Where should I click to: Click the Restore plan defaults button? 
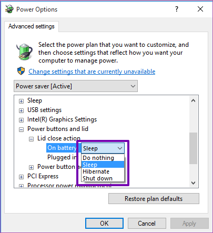point(154,199)
